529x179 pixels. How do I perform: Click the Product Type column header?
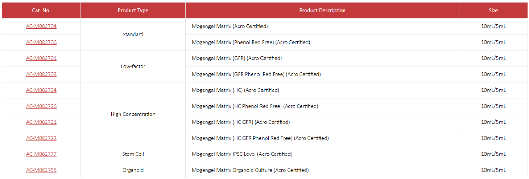[x=133, y=10]
